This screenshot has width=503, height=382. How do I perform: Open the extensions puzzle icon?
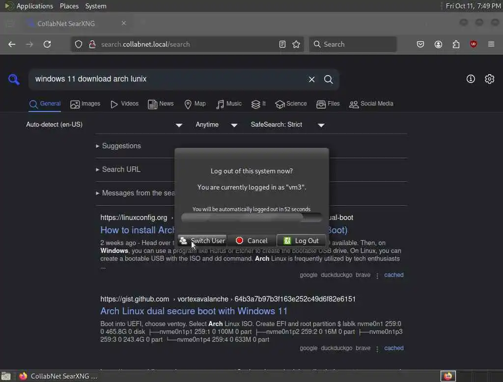[x=456, y=44]
